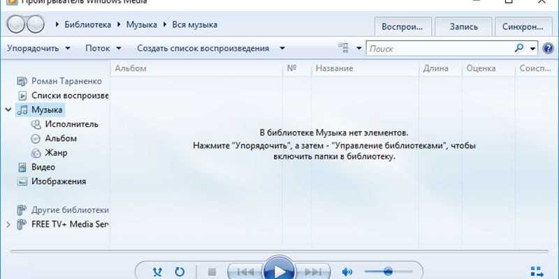This screenshot has height=279, width=559.
Task: Open the Поток dropdown menu
Action: (103, 48)
